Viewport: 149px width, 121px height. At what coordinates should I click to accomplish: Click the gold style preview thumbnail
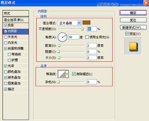(133, 46)
